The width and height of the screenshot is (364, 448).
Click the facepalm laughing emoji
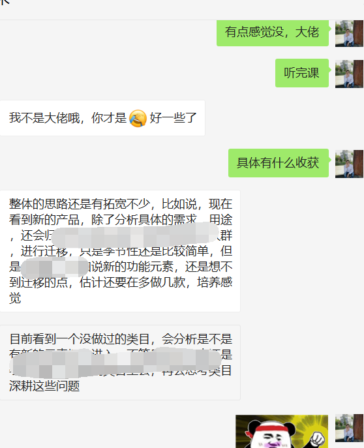(138, 118)
